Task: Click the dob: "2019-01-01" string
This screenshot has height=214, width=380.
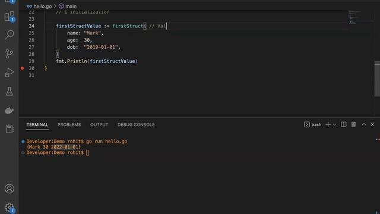Action: pyautogui.click(x=101, y=47)
